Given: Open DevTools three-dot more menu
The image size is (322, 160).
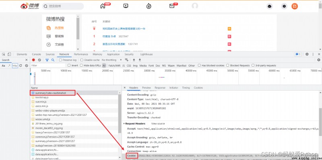Looking at the screenshot, I should pos(313,54).
